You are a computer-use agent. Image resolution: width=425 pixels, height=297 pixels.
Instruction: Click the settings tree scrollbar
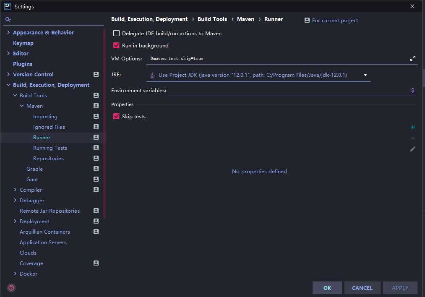(x=104, y=123)
